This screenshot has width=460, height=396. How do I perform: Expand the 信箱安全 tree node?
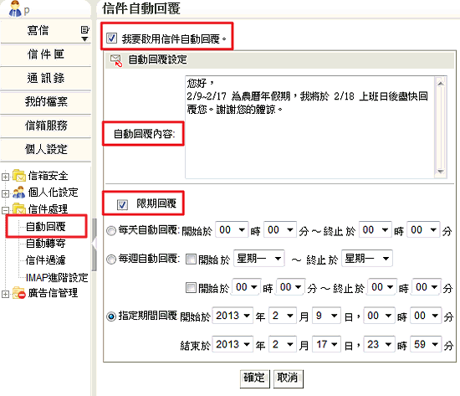tap(5, 177)
